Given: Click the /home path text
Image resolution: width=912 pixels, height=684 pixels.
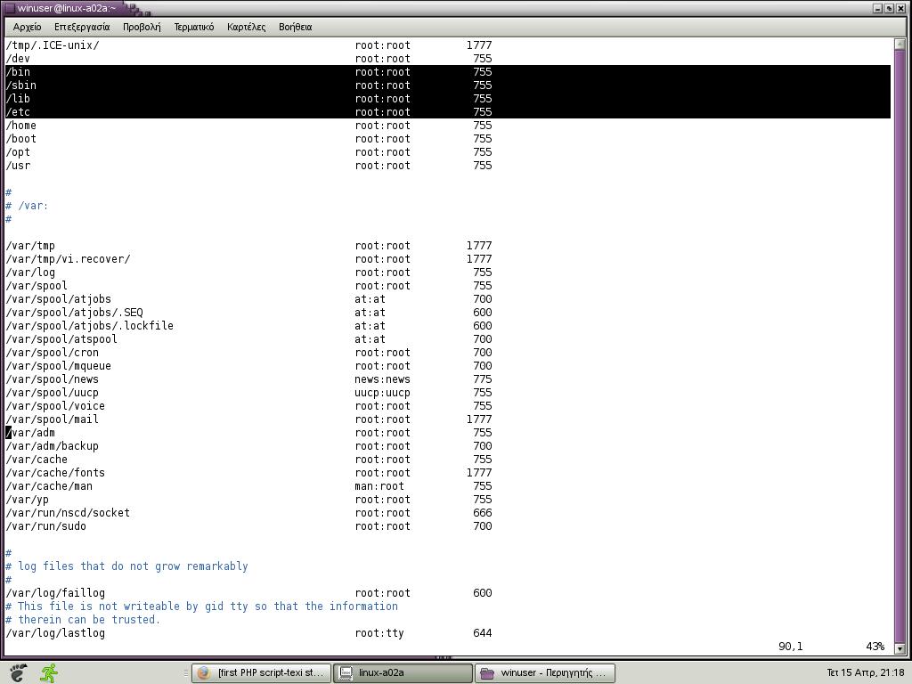Looking at the screenshot, I should 21,126.
